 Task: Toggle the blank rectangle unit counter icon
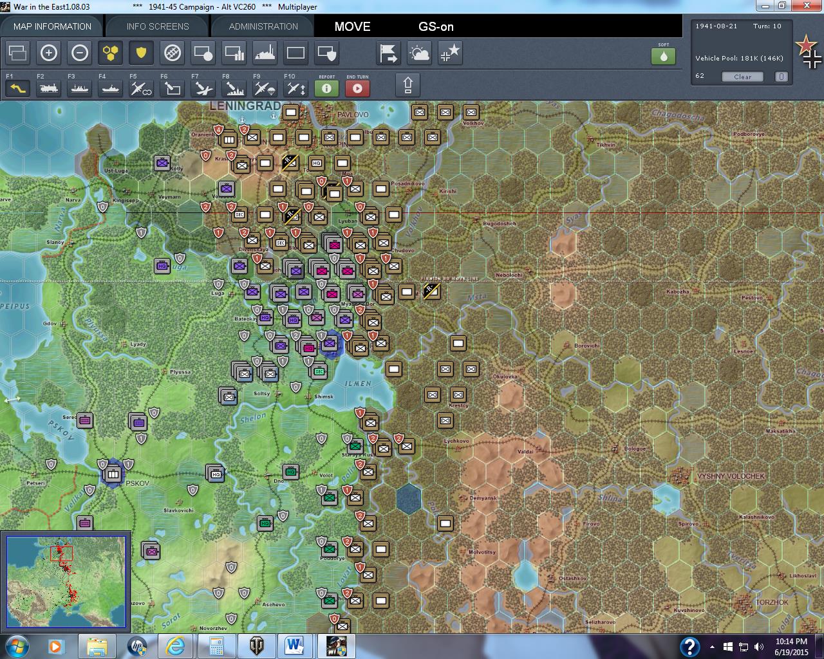click(296, 53)
